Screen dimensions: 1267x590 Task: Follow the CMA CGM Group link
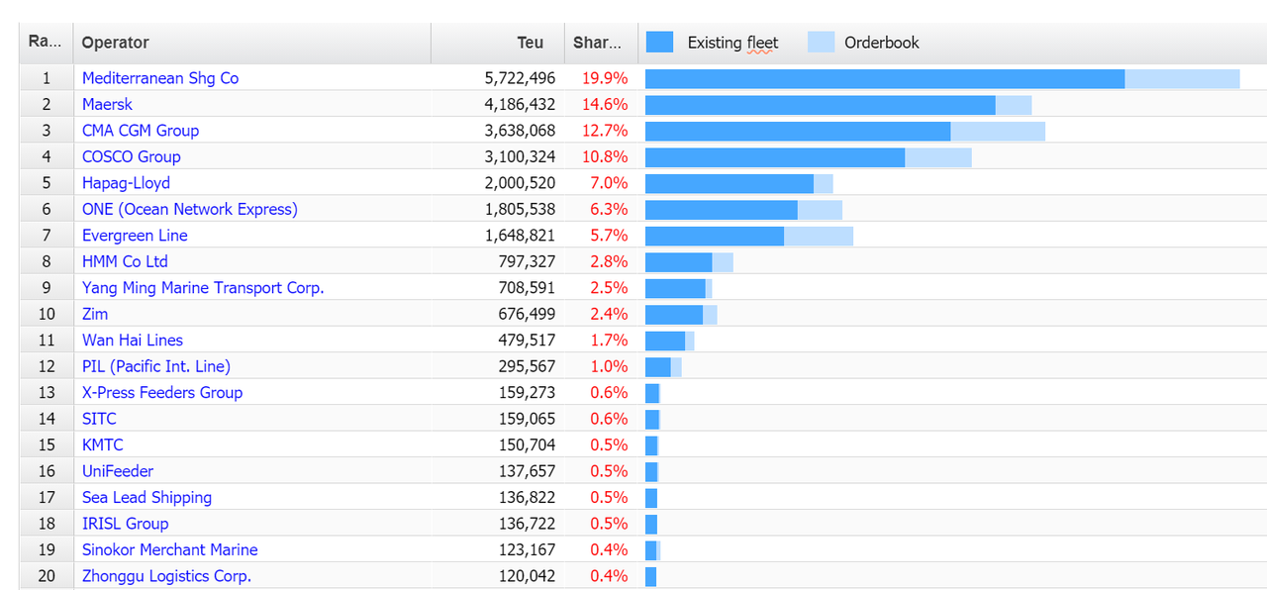[x=141, y=131]
